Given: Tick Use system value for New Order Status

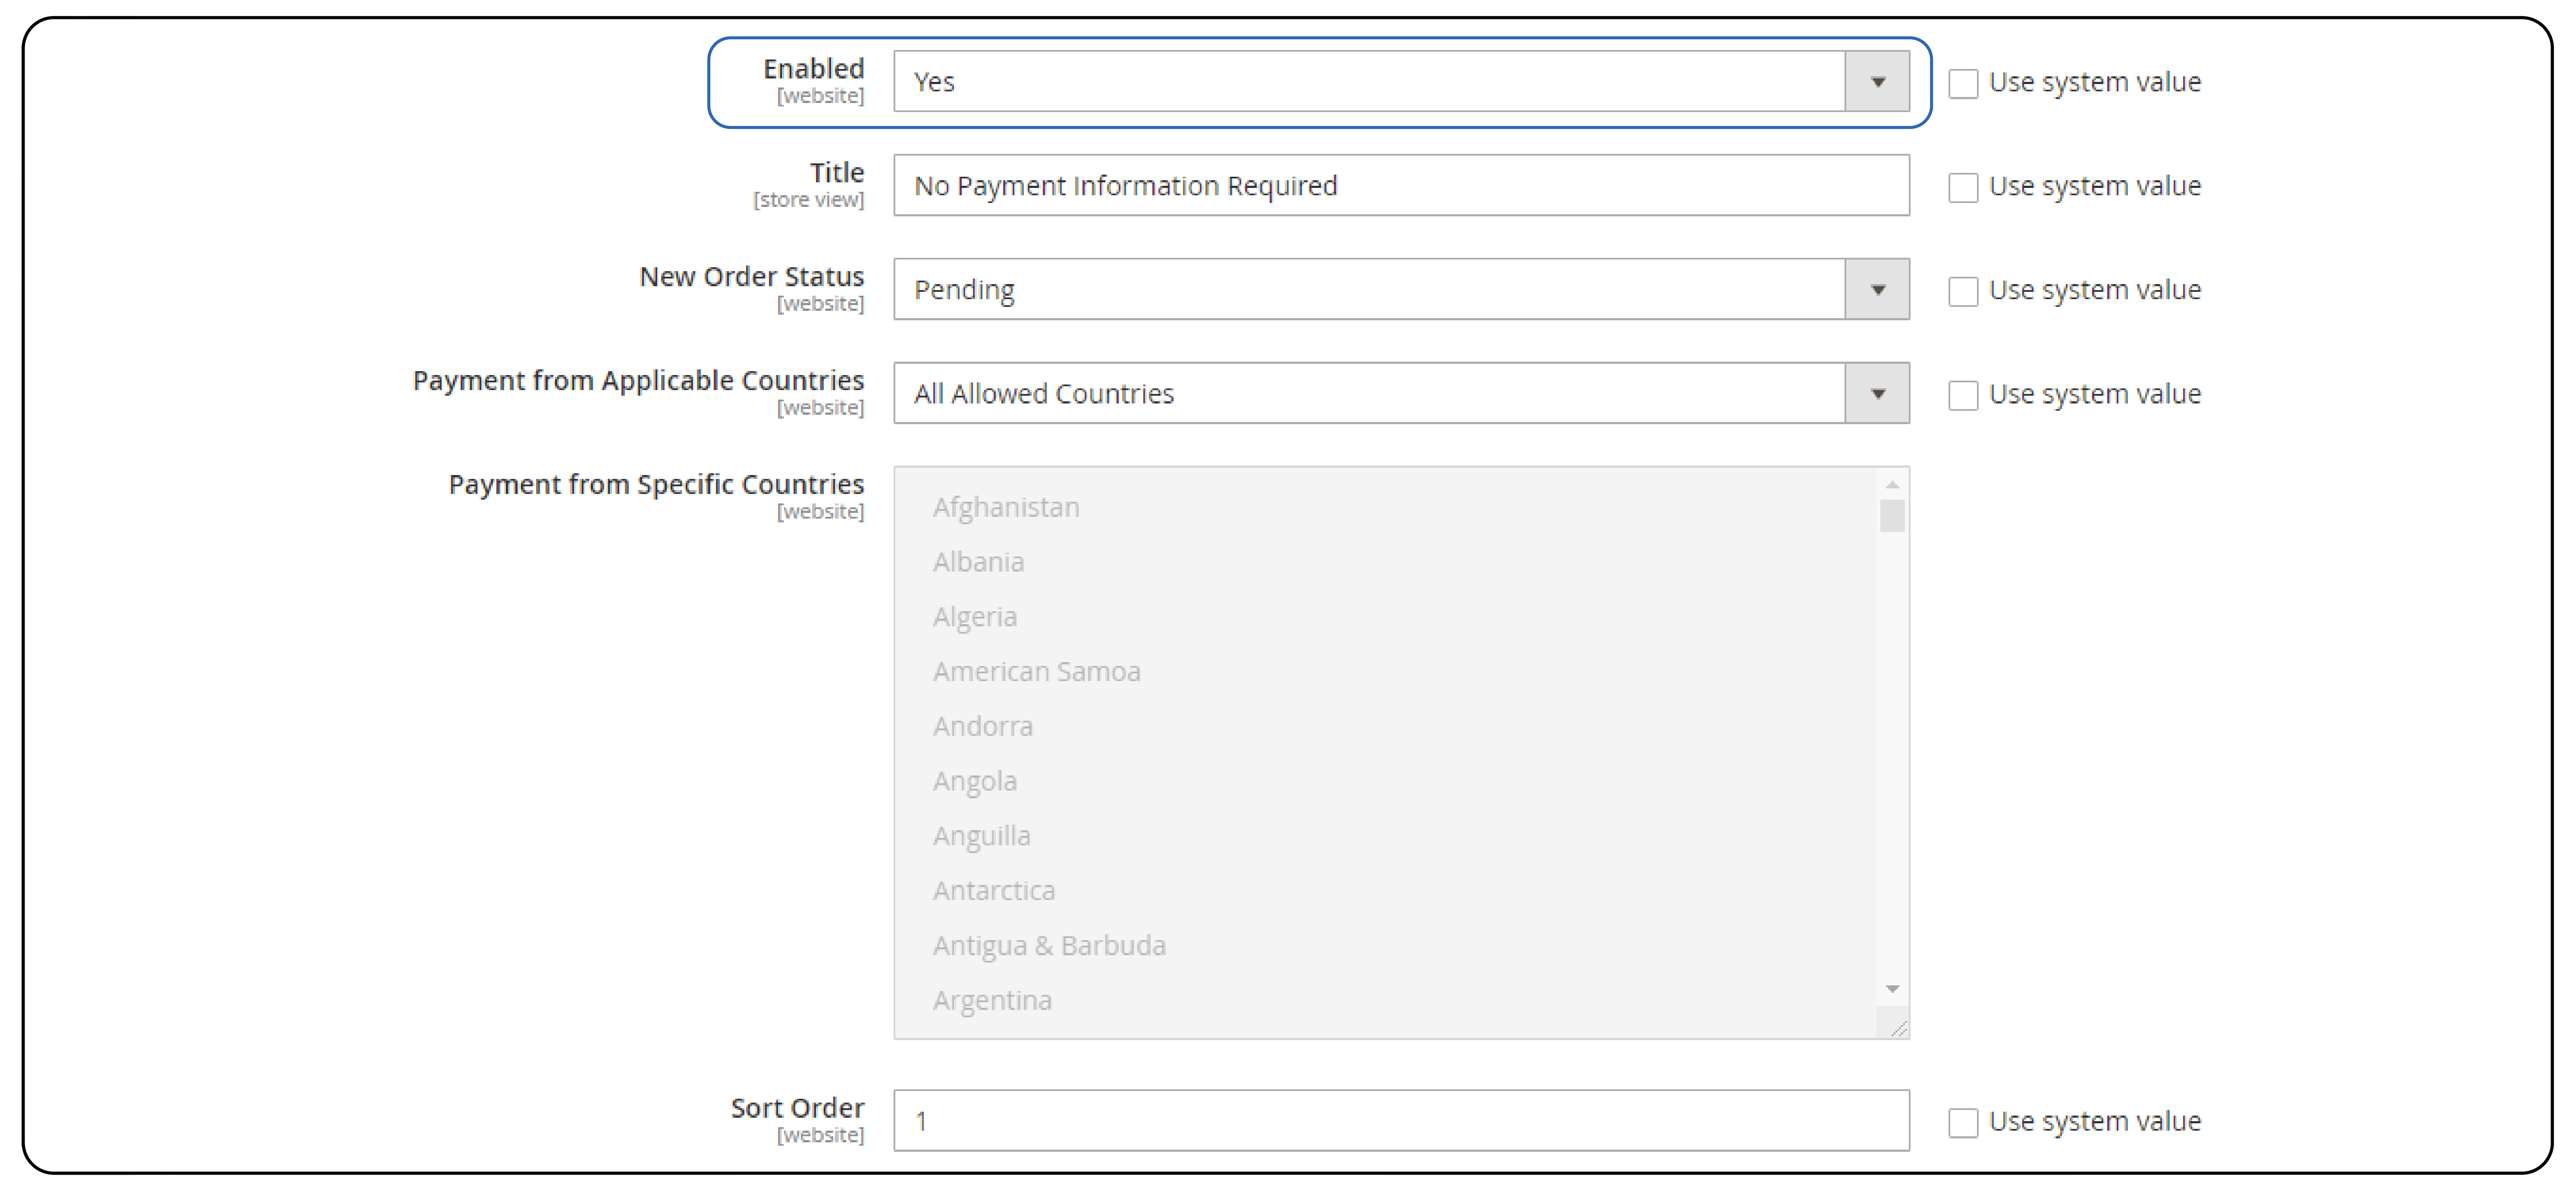Looking at the screenshot, I should [x=1963, y=291].
